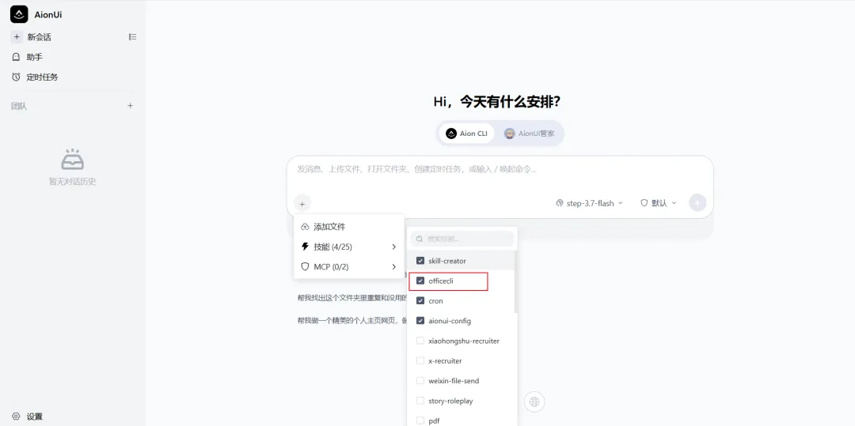The width and height of the screenshot is (855, 426).
Task: Enable the pdf skill checkbox
Action: coord(420,420)
